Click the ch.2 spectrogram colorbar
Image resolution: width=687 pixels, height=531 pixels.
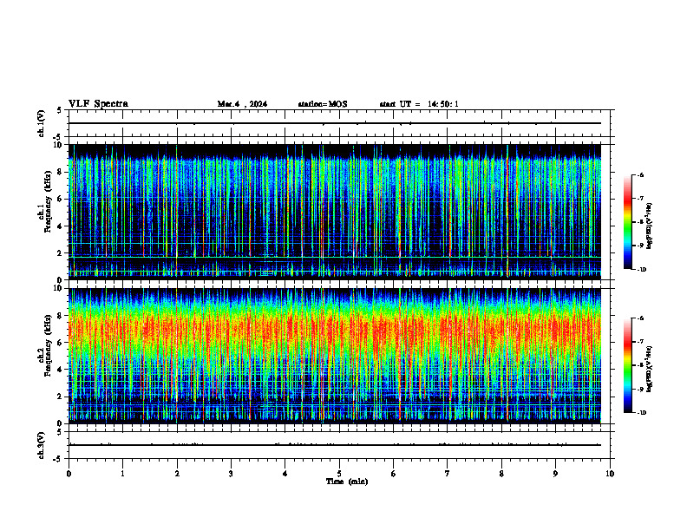[628, 365]
